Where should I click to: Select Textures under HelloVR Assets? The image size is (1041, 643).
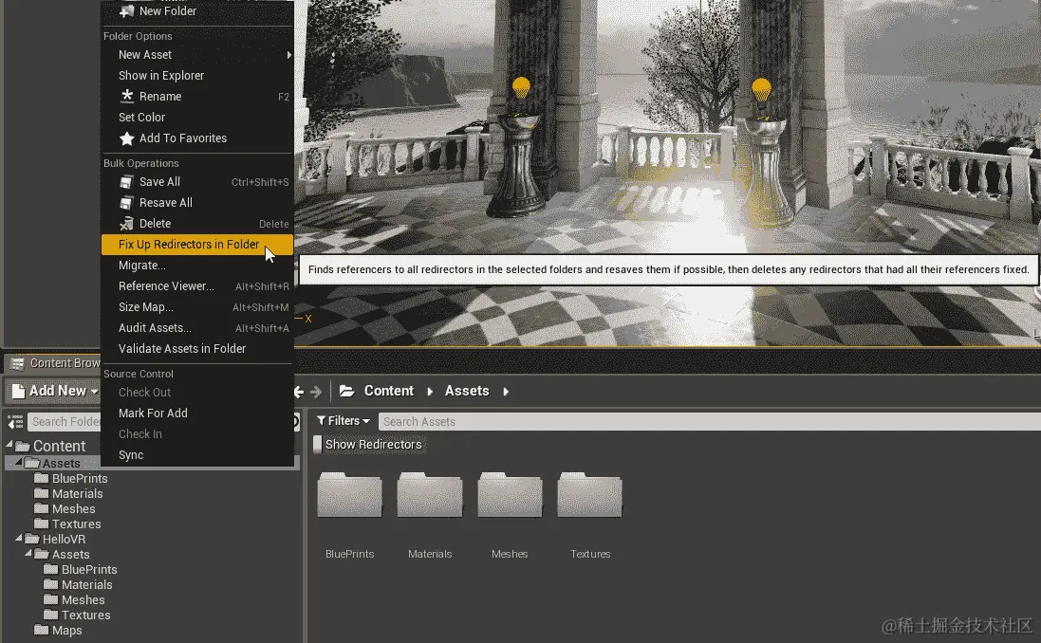(x=85, y=615)
